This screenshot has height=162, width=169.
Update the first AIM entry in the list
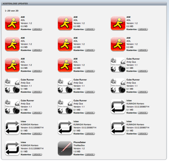[37, 29]
